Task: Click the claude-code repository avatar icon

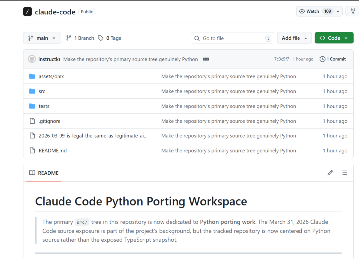Action: pyautogui.click(x=27, y=11)
